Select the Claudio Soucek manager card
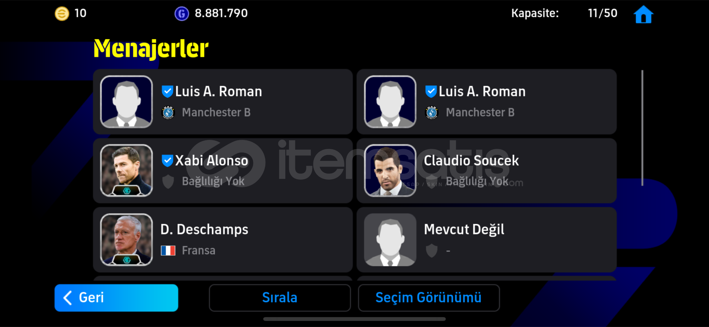Screen dimensions: 709x327 487,171
